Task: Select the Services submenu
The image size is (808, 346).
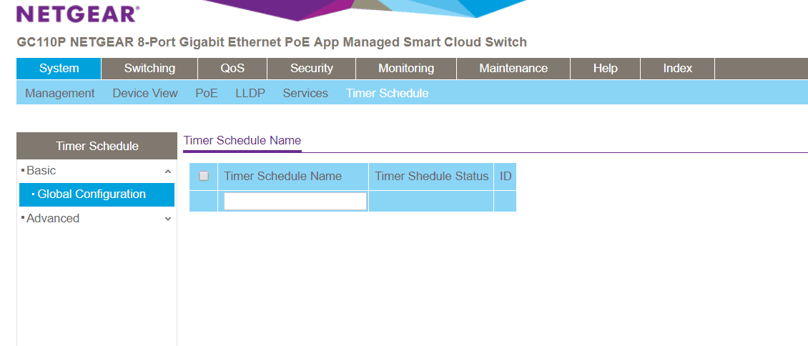Action: click(x=305, y=93)
